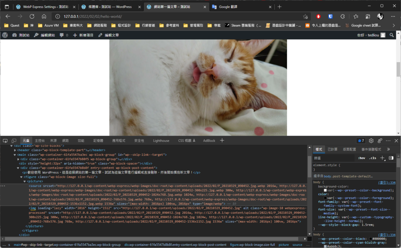Open DevTools settings gear
This screenshot has height=248, width=401.
pos(371,141)
